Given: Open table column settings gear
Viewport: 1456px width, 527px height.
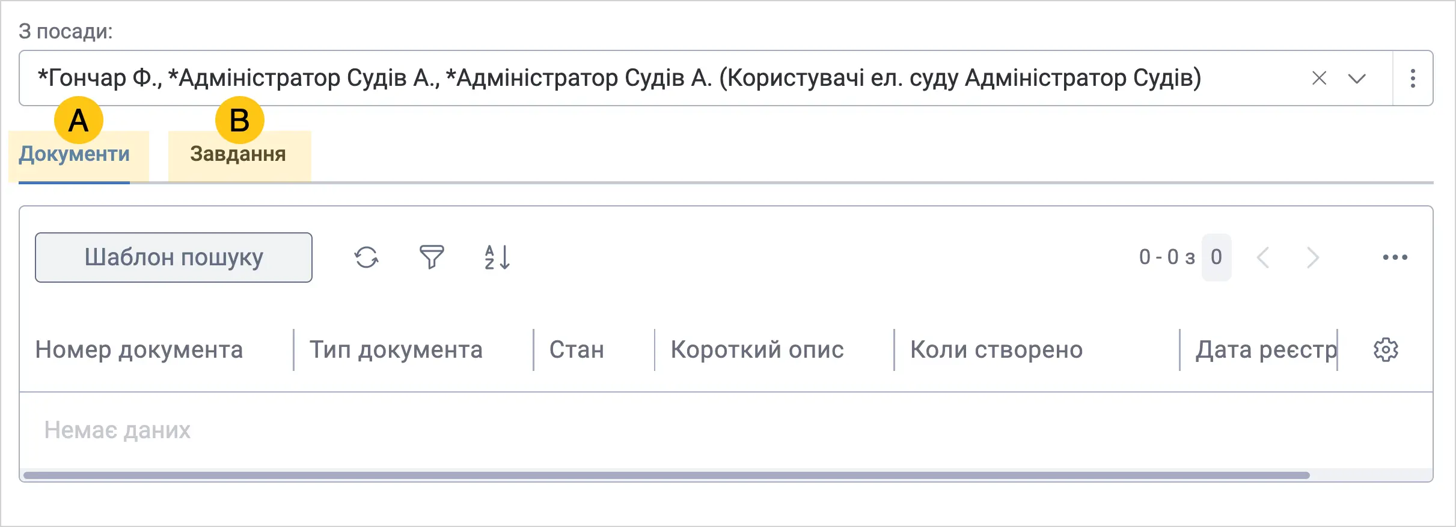Looking at the screenshot, I should coord(1386,350).
